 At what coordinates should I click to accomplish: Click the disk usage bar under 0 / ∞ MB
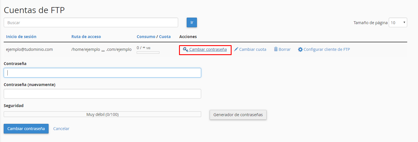point(148,53)
